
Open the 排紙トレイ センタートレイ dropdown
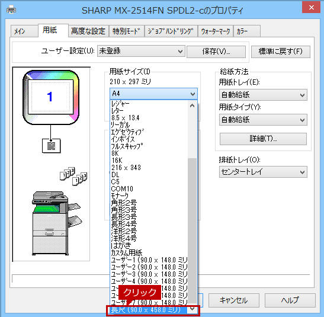[x=263, y=172]
